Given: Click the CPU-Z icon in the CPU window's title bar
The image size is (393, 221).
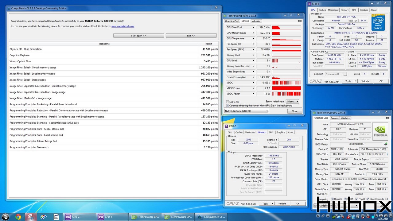Looking at the screenshot, I should click(x=309, y=4).
